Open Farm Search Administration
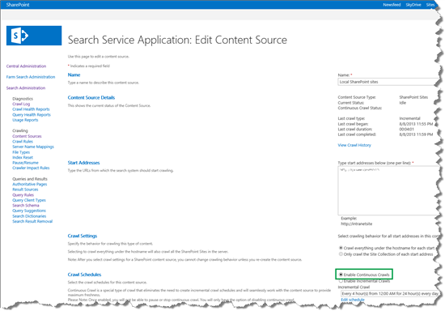The width and height of the screenshot is (445, 311). pos(31,77)
